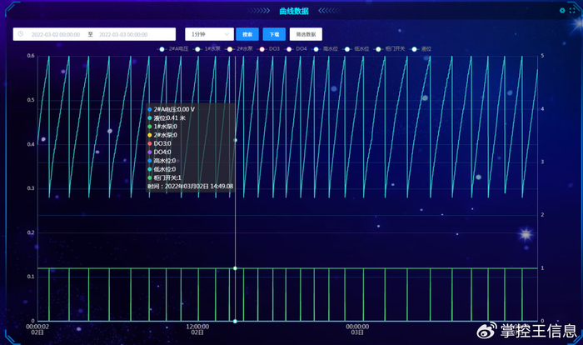Click the 筛选数据 filter data button
The image size is (583, 345).
306,35
